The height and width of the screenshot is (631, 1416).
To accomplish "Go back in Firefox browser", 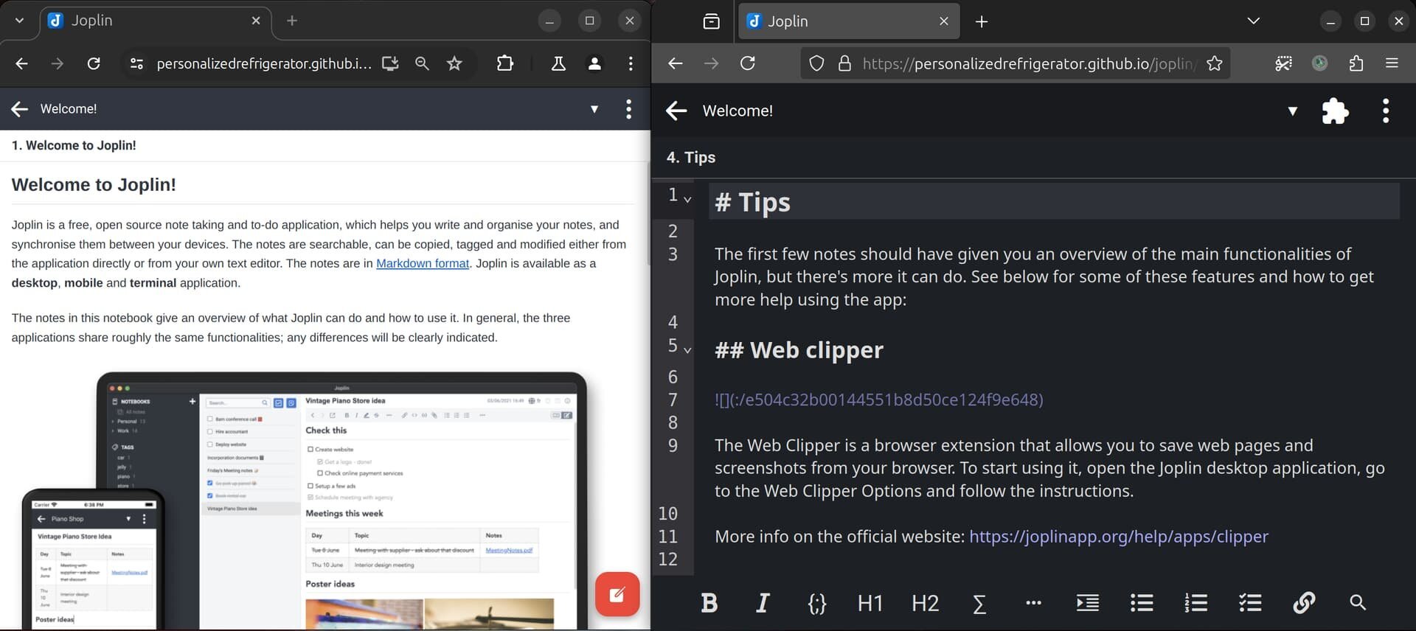I will click(675, 63).
